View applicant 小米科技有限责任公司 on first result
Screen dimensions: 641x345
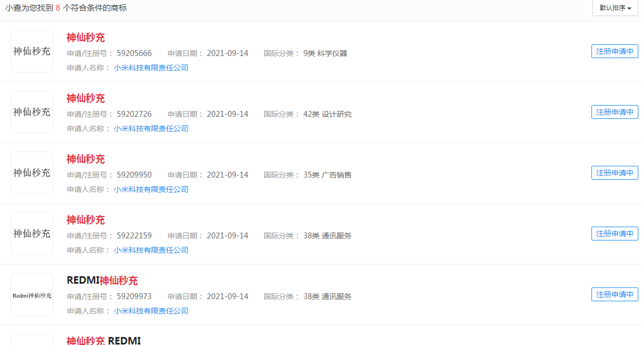tap(151, 67)
